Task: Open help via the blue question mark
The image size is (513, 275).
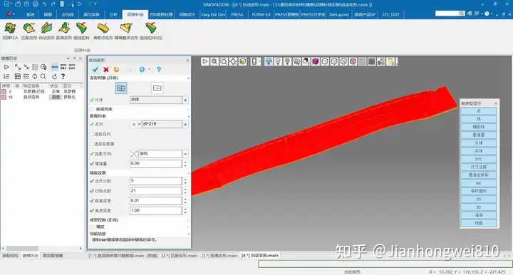Action: pos(159,69)
